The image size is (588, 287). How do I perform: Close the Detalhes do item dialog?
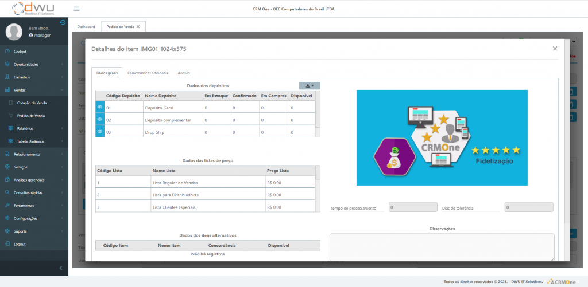(x=555, y=49)
